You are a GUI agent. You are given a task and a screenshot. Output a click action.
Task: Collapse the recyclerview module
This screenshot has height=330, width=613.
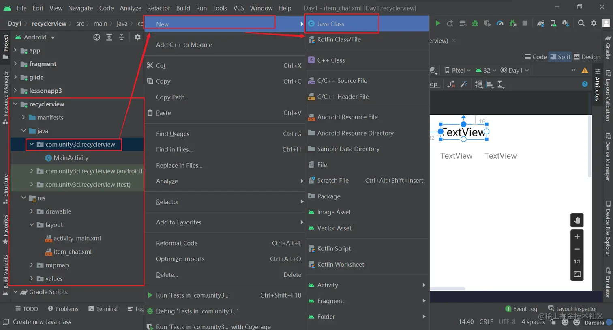15,104
